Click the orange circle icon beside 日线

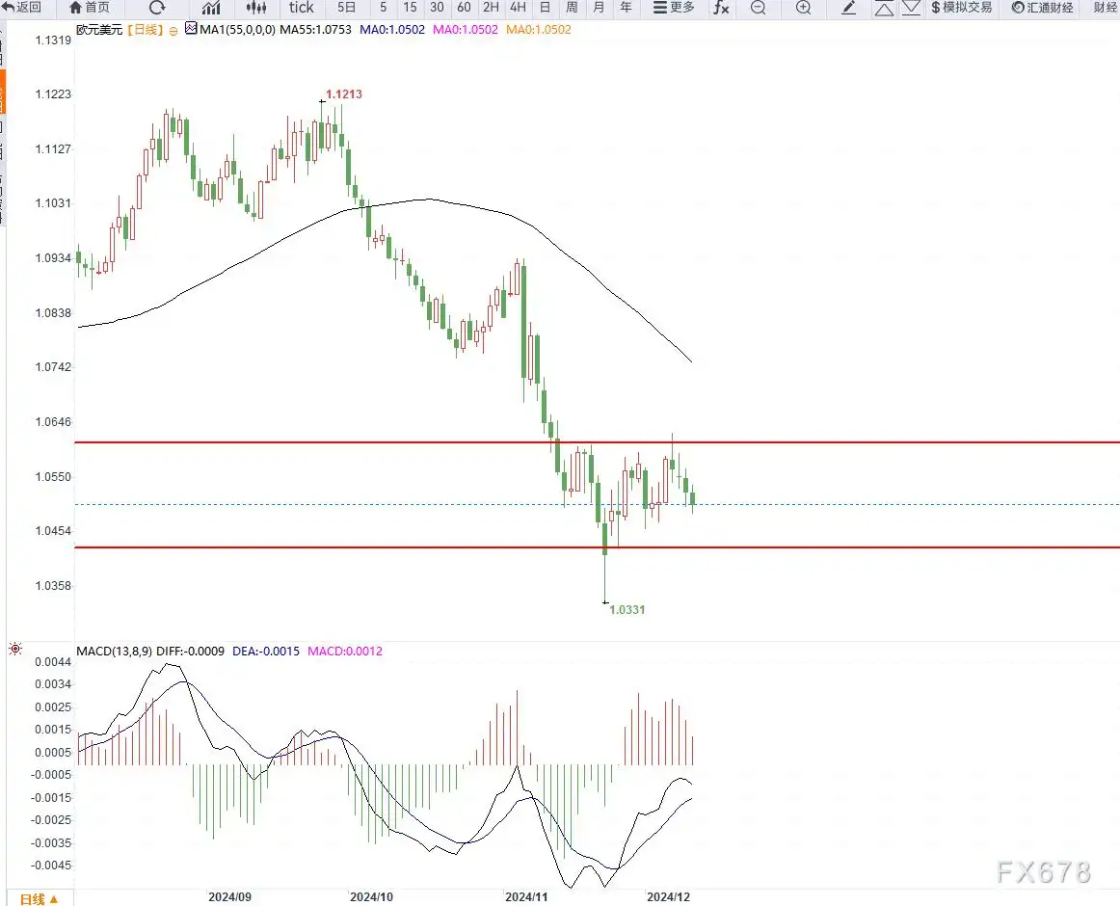173,31
